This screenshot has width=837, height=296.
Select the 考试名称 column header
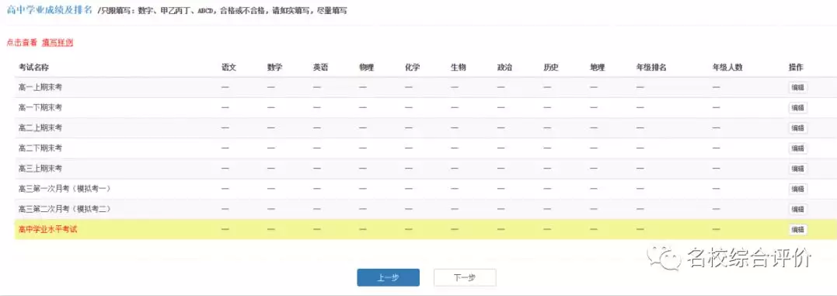point(34,67)
